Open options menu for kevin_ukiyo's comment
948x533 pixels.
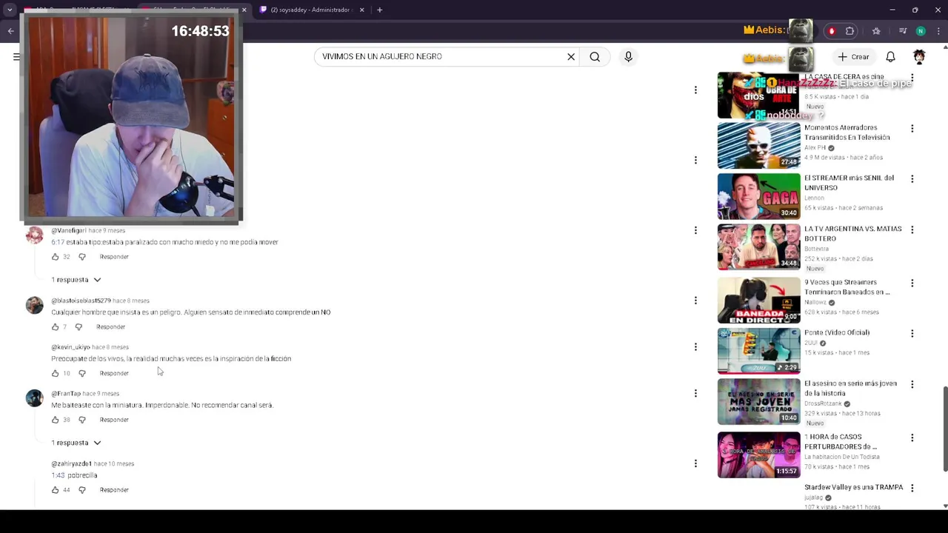695,346
